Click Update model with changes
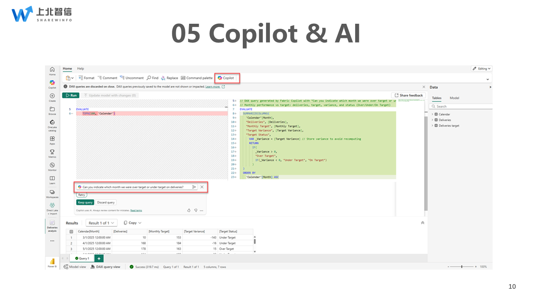Screen dimensions: 533x300 pyautogui.click(x=110, y=95)
